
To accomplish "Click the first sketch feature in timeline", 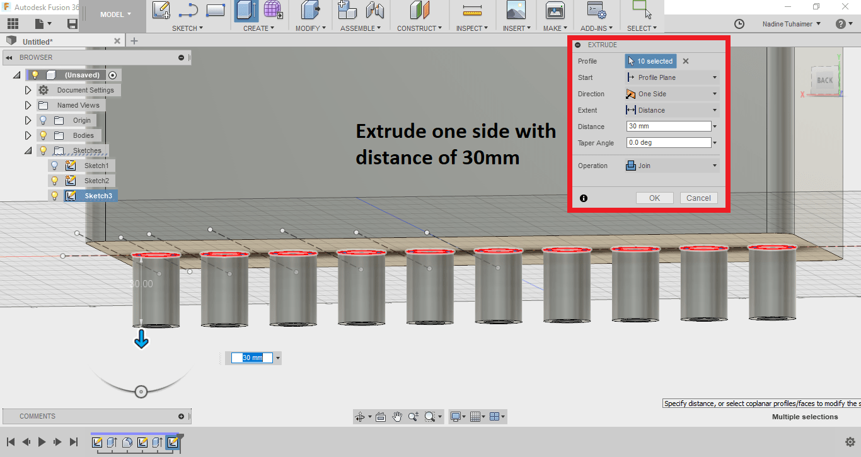I will (98, 443).
